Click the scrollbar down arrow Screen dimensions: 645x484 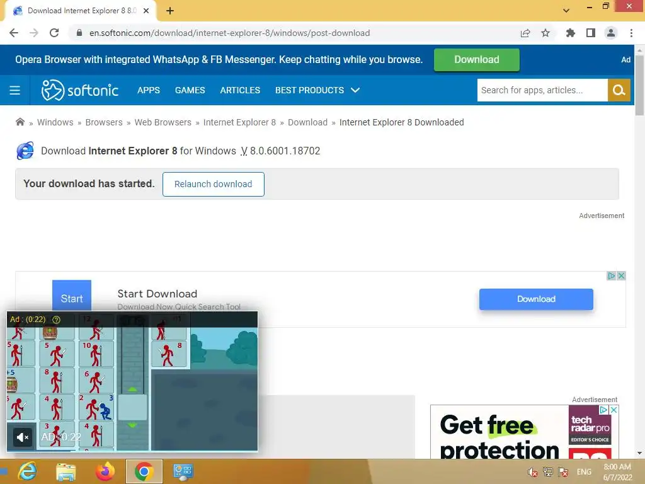tap(639, 453)
